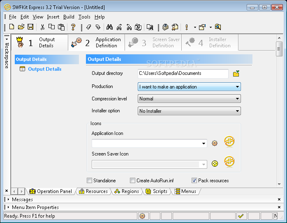Click the Copy toolbar icon
The image size is (287, 223).
pyautogui.click(x=52, y=27)
